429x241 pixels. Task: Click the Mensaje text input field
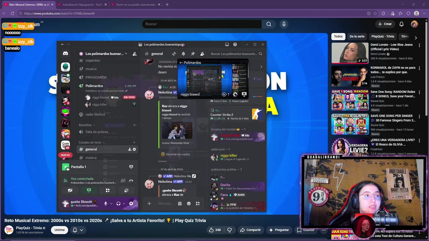[166, 204]
